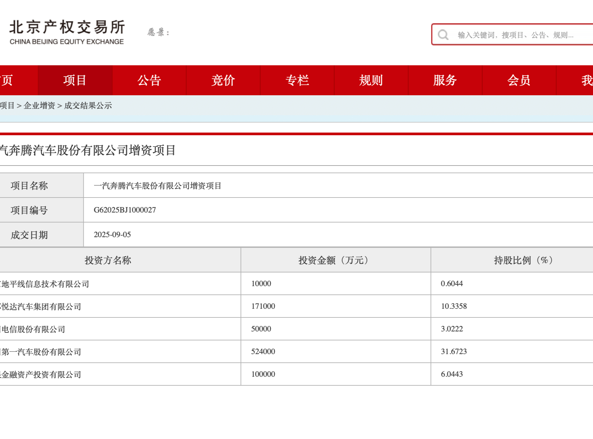Click project number G62025BJ1000027
Screen dimensions: 593x439
point(125,210)
